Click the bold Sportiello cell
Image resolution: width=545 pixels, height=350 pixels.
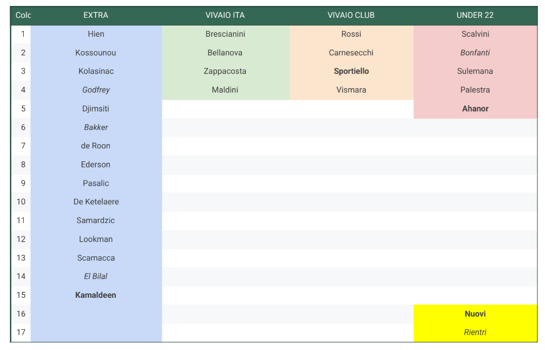[x=351, y=71]
